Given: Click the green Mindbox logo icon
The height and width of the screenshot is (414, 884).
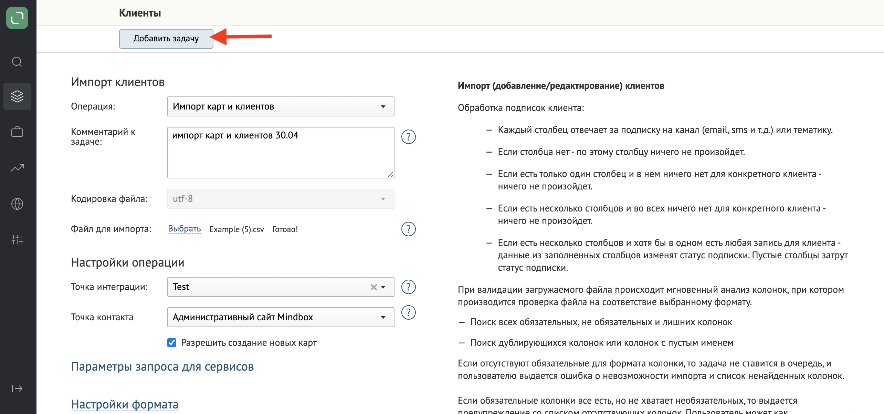Looking at the screenshot, I should 17,18.
